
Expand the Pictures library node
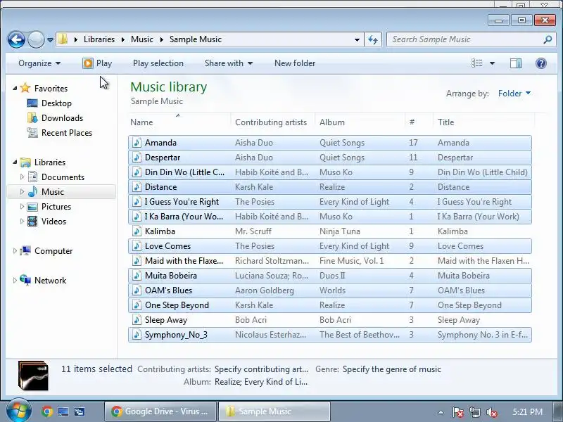tap(22, 206)
